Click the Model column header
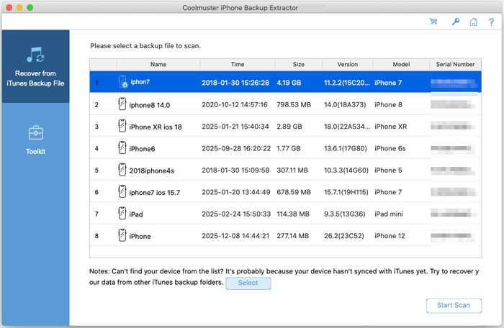The image size is (504, 328). [x=401, y=64]
